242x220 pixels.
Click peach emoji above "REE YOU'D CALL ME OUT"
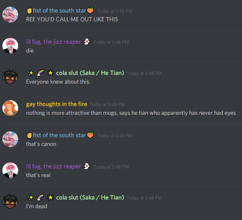pos(90,11)
